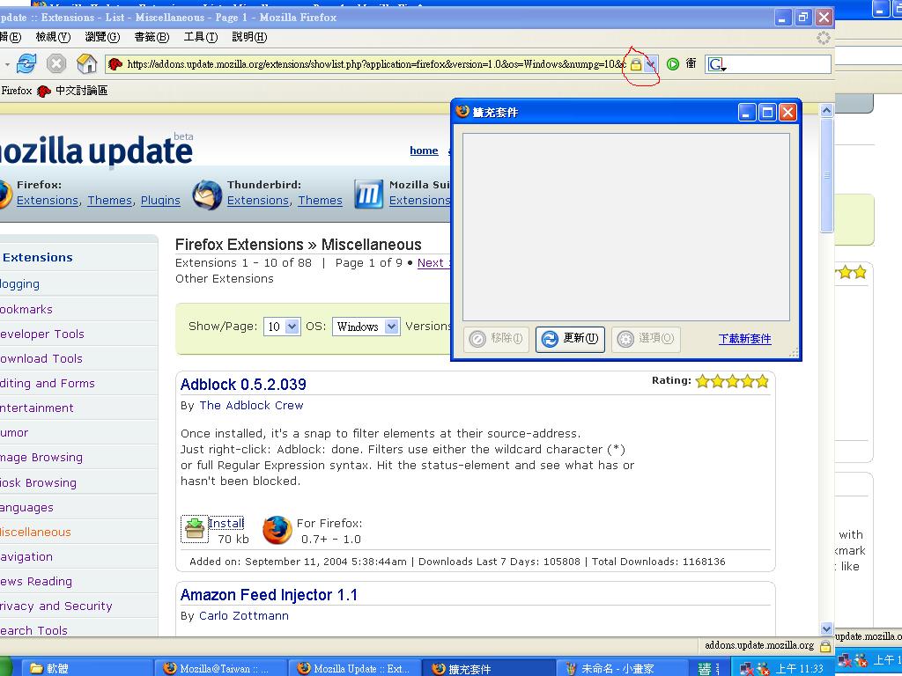Open Firefox Plugins link
Screen dimensions: 902x676
pyautogui.click(x=160, y=200)
